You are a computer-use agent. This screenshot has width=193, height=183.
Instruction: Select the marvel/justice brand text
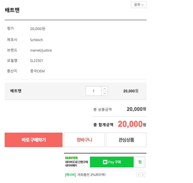(x=41, y=50)
